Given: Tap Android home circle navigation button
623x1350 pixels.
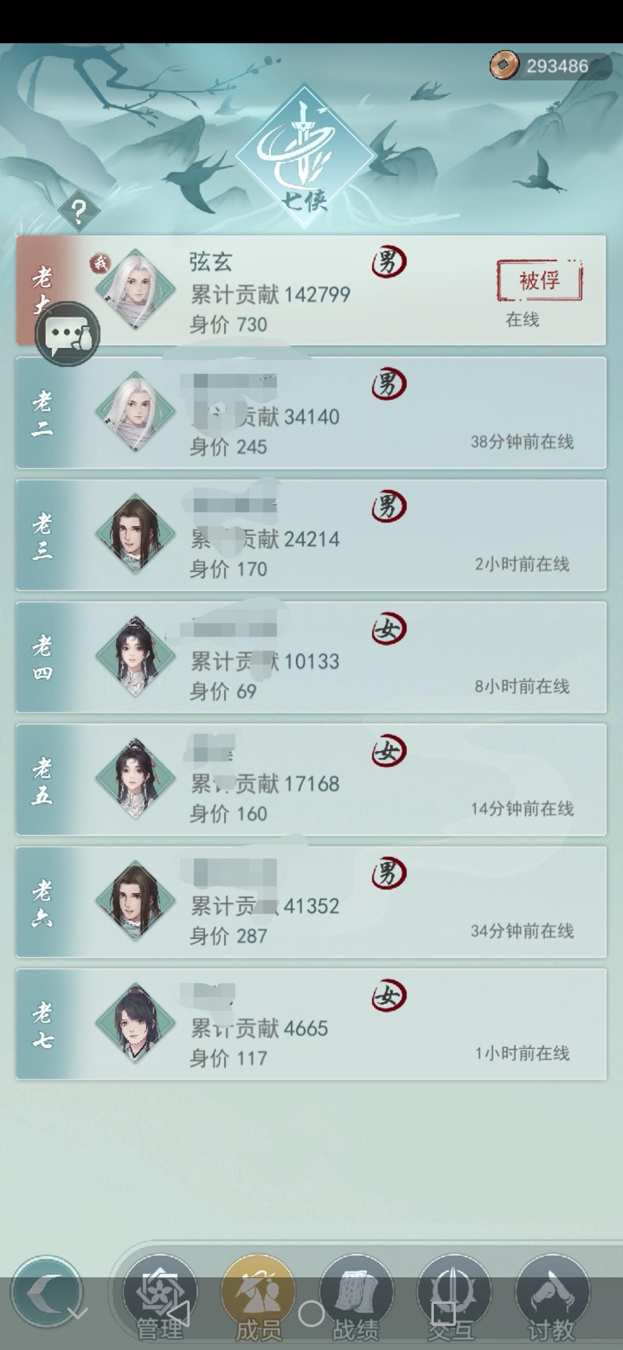Looking at the screenshot, I should pyautogui.click(x=311, y=1314).
